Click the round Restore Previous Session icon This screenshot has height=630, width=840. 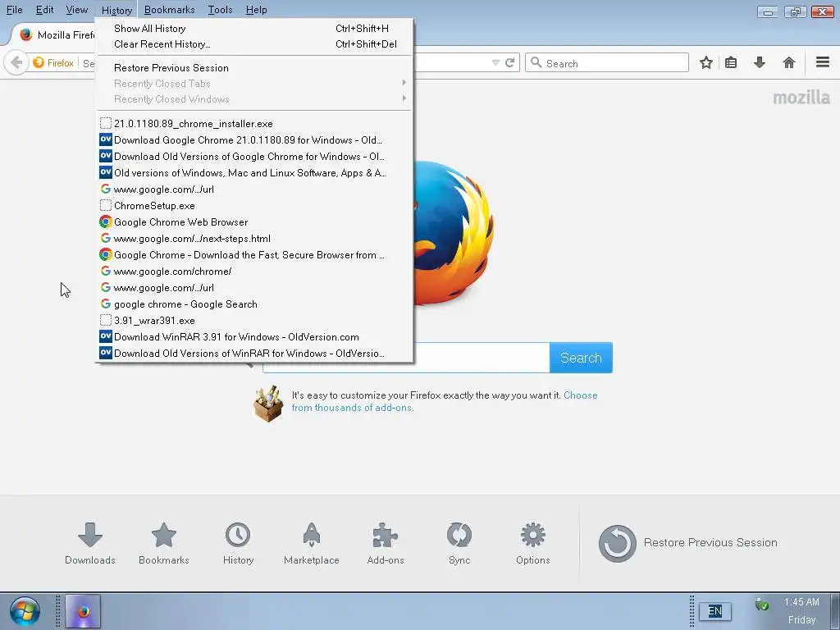tap(617, 543)
